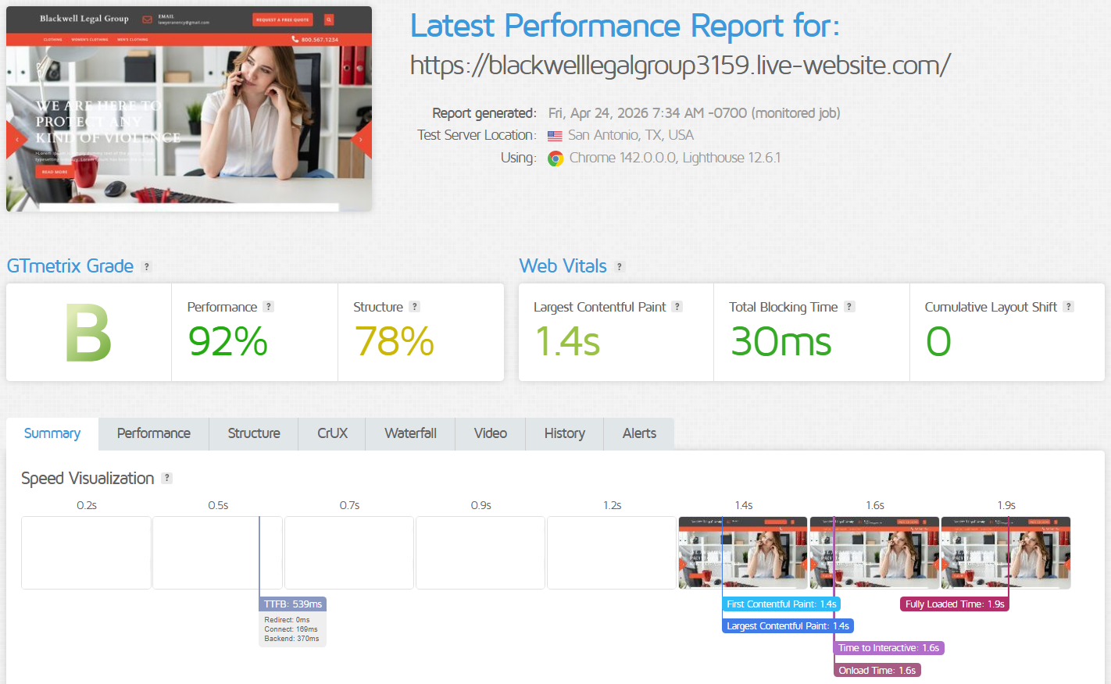Screen dimensions: 1111x684
Task: Click the San Antonio, TX, USA text
Action: (x=631, y=135)
